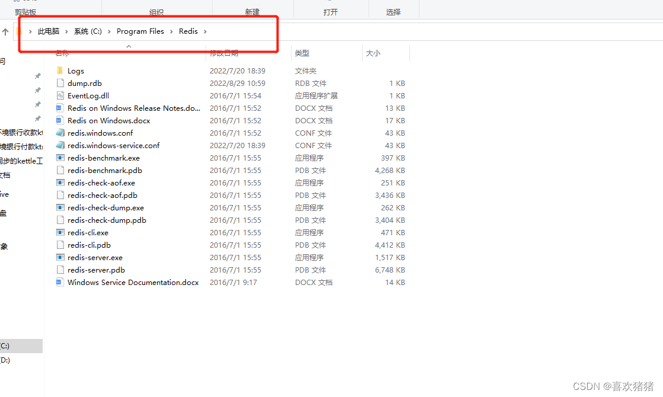The width and height of the screenshot is (663, 397).
Task: Click the redis-cli.exe application icon
Action: 60,232
